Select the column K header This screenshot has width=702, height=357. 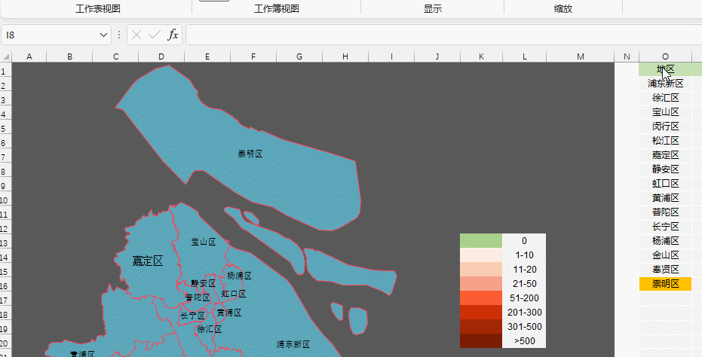pos(483,57)
